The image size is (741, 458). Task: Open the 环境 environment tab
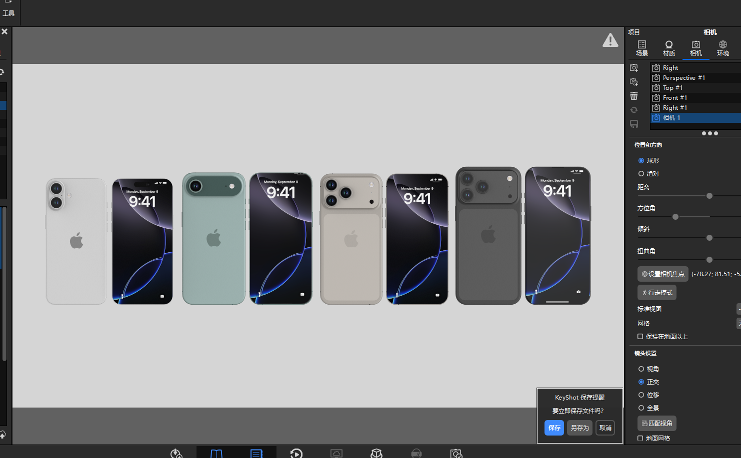(x=723, y=48)
